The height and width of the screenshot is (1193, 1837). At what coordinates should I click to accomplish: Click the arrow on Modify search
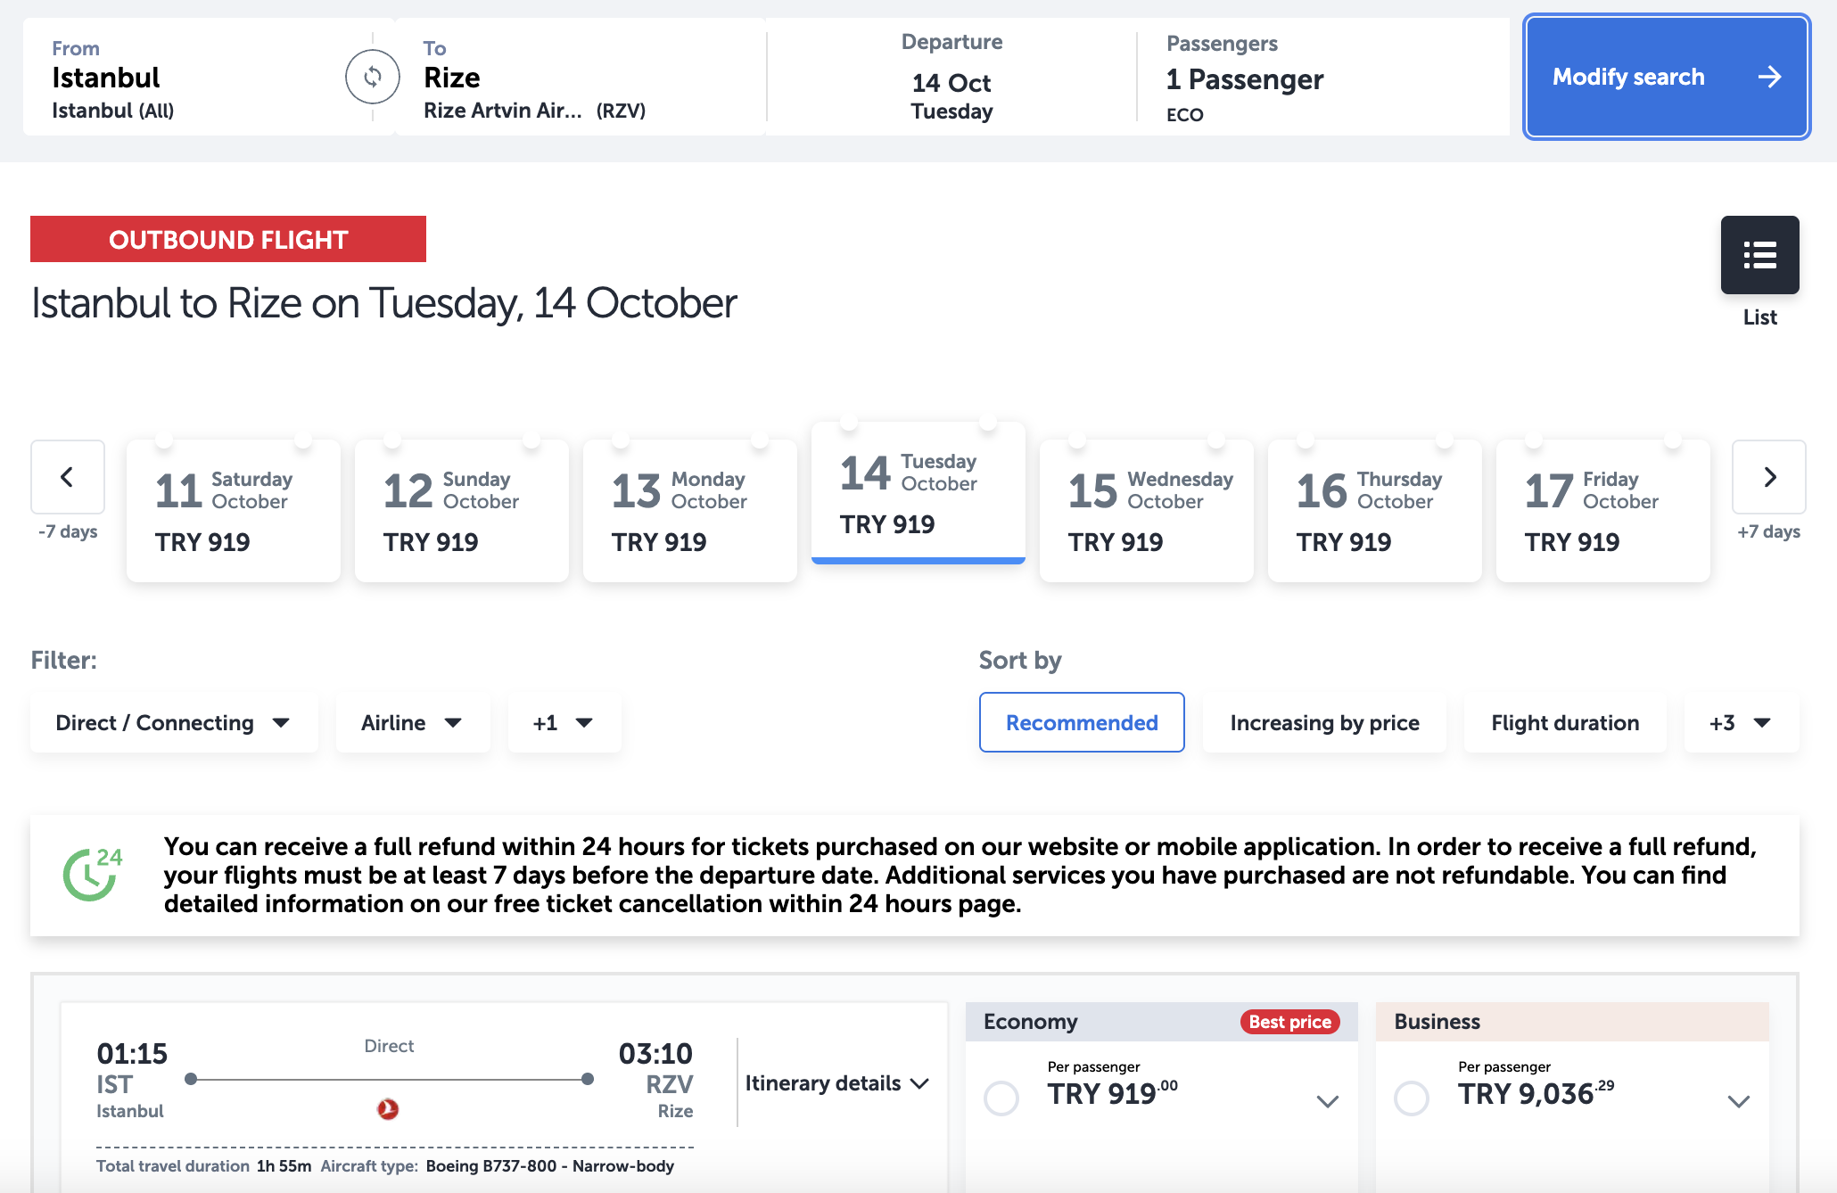1769,78
